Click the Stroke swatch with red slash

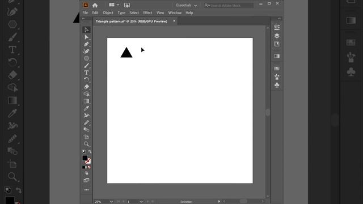tap(88, 161)
